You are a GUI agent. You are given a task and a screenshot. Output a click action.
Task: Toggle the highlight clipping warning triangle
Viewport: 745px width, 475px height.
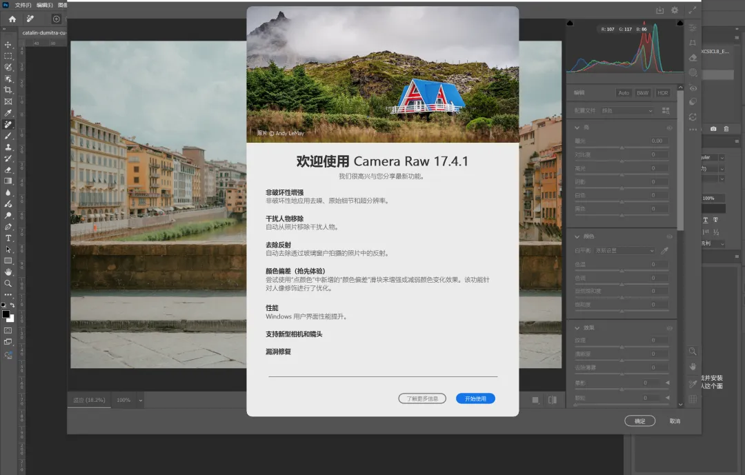[x=680, y=23]
